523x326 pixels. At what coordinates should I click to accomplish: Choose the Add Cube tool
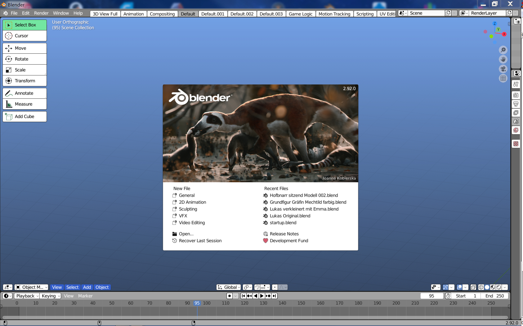click(25, 116)
